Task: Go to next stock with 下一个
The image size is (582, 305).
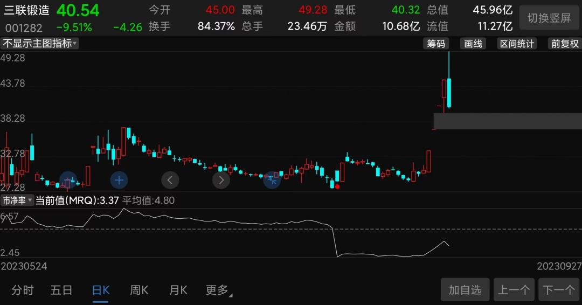Action: [559, 290]
